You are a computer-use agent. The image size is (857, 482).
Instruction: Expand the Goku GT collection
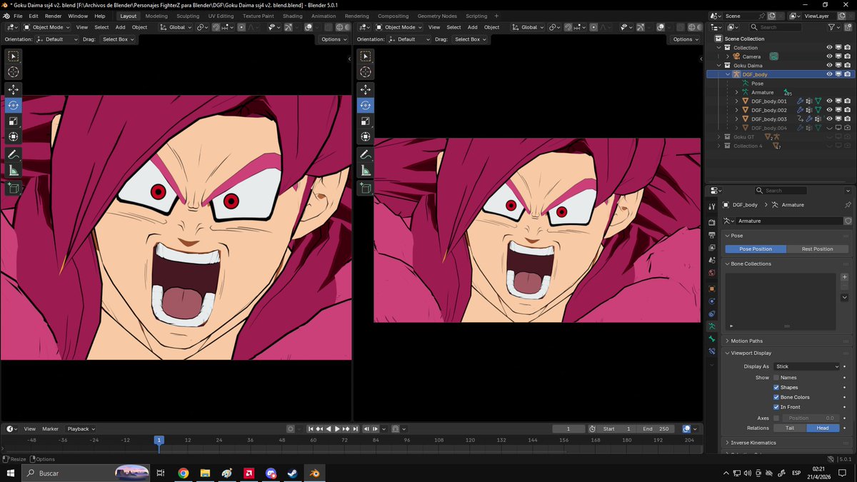tap(719, 137)
